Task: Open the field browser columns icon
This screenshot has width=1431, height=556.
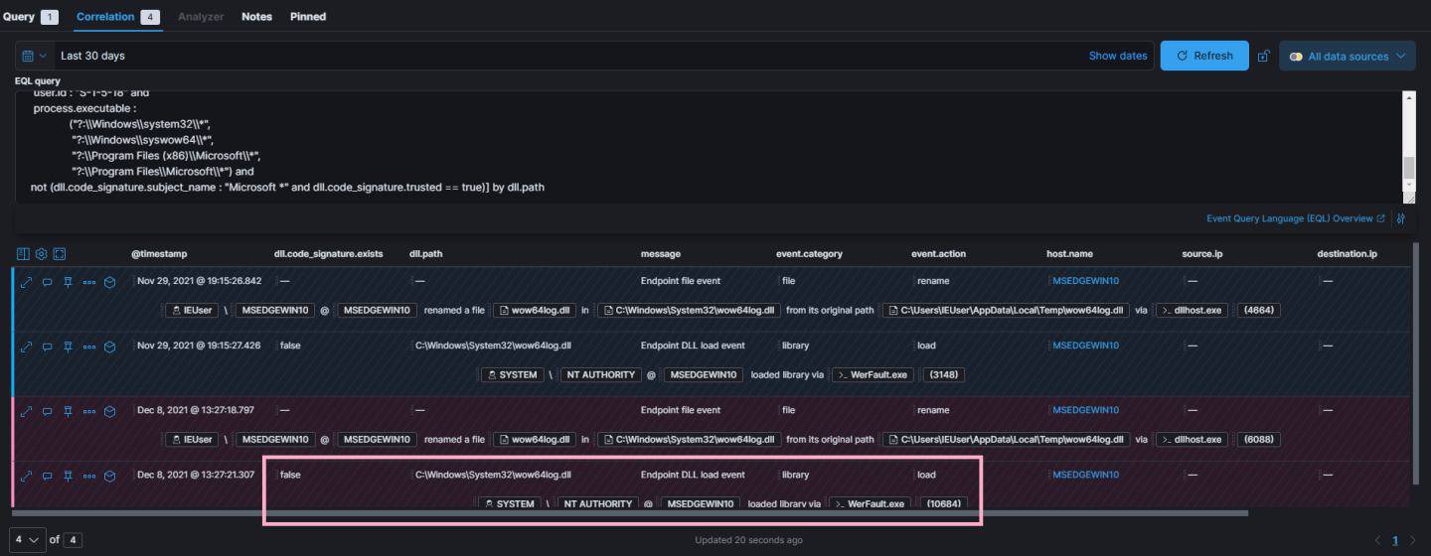Action: click(x=24, y=254)
